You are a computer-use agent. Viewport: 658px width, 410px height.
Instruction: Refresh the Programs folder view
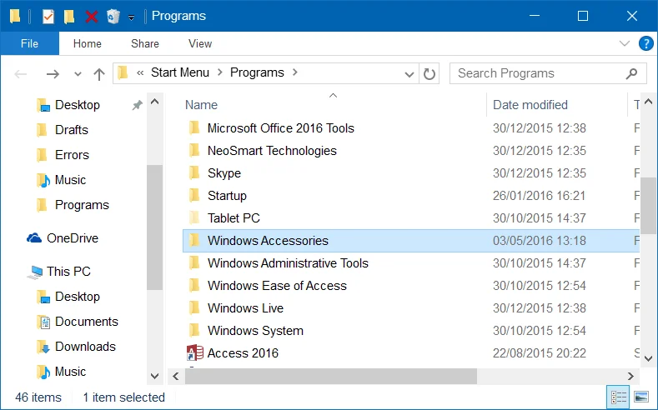[x=429, y=74]
